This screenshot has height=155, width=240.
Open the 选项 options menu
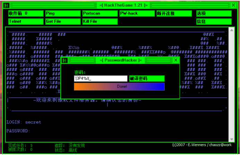pos(214,13)
